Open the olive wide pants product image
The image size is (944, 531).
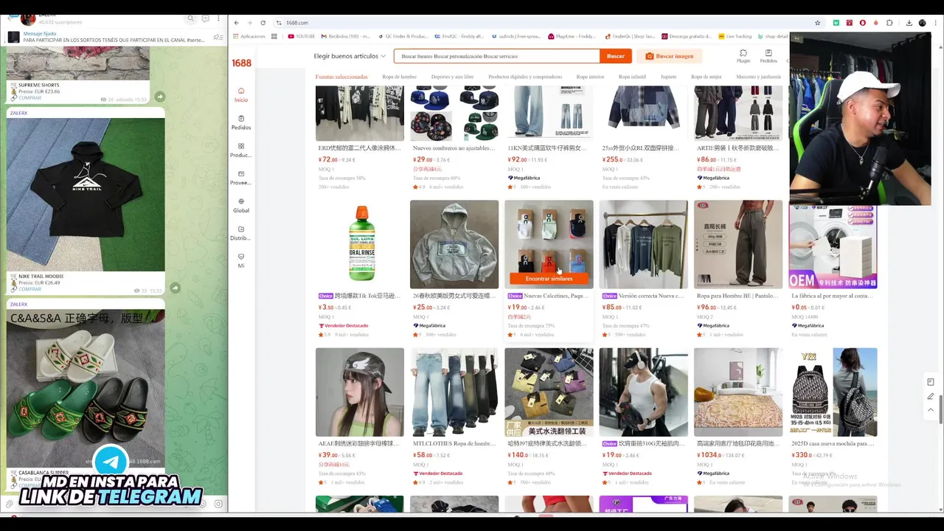738,244
